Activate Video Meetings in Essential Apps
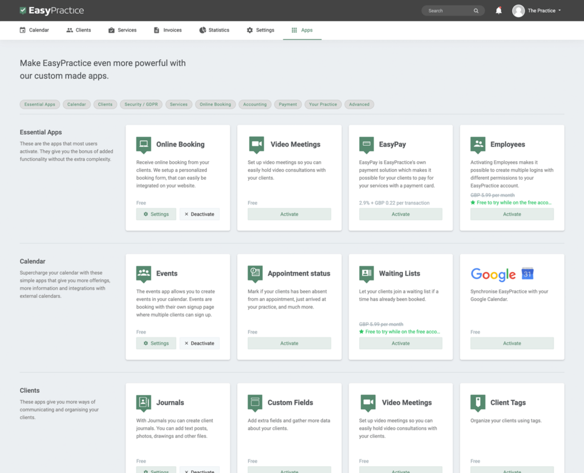584x473 pixels. tap(289, 214)
